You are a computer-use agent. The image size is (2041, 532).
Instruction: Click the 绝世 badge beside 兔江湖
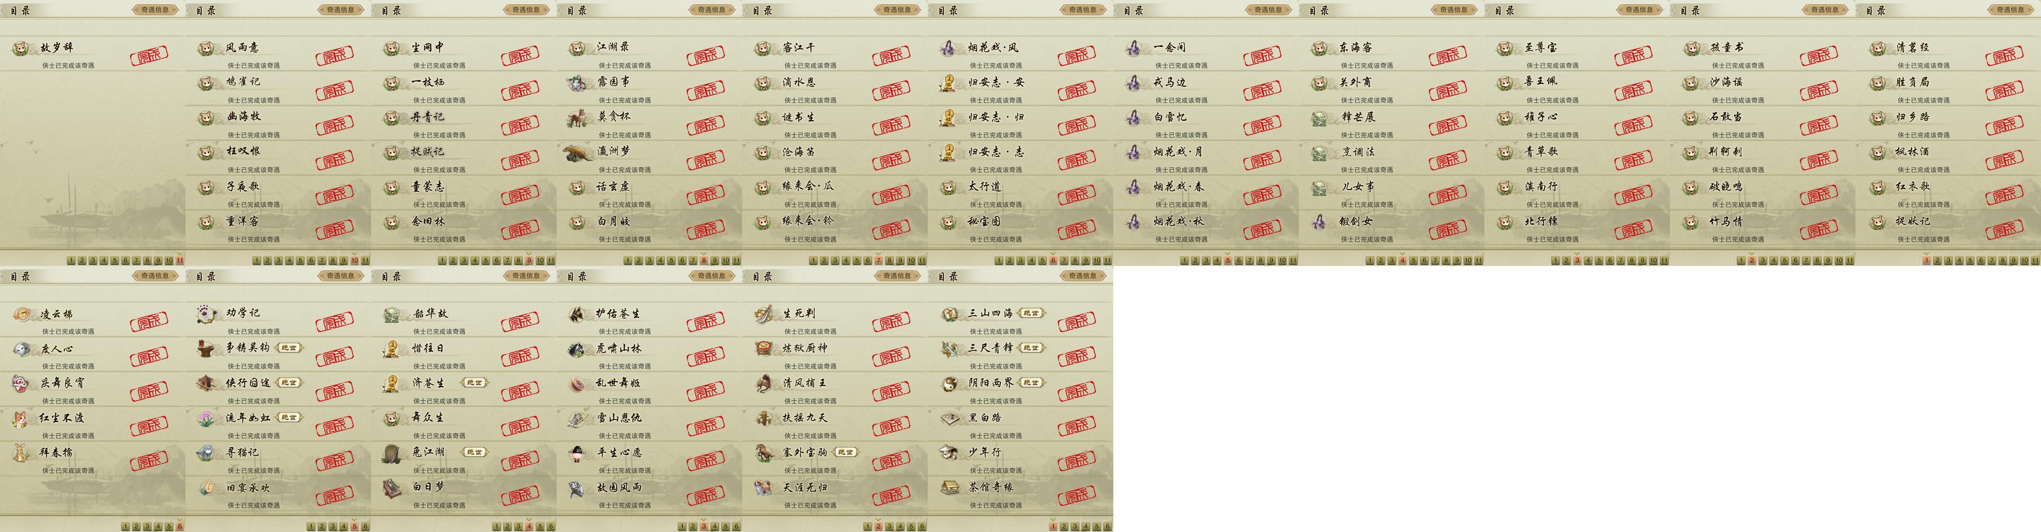474,452
